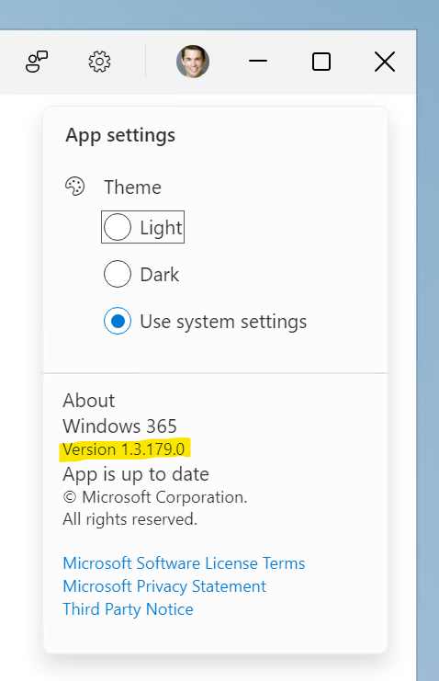The width and height of the screenshot is (439, 681).
Task: Click the Dark label text
Action: [160, 275]
